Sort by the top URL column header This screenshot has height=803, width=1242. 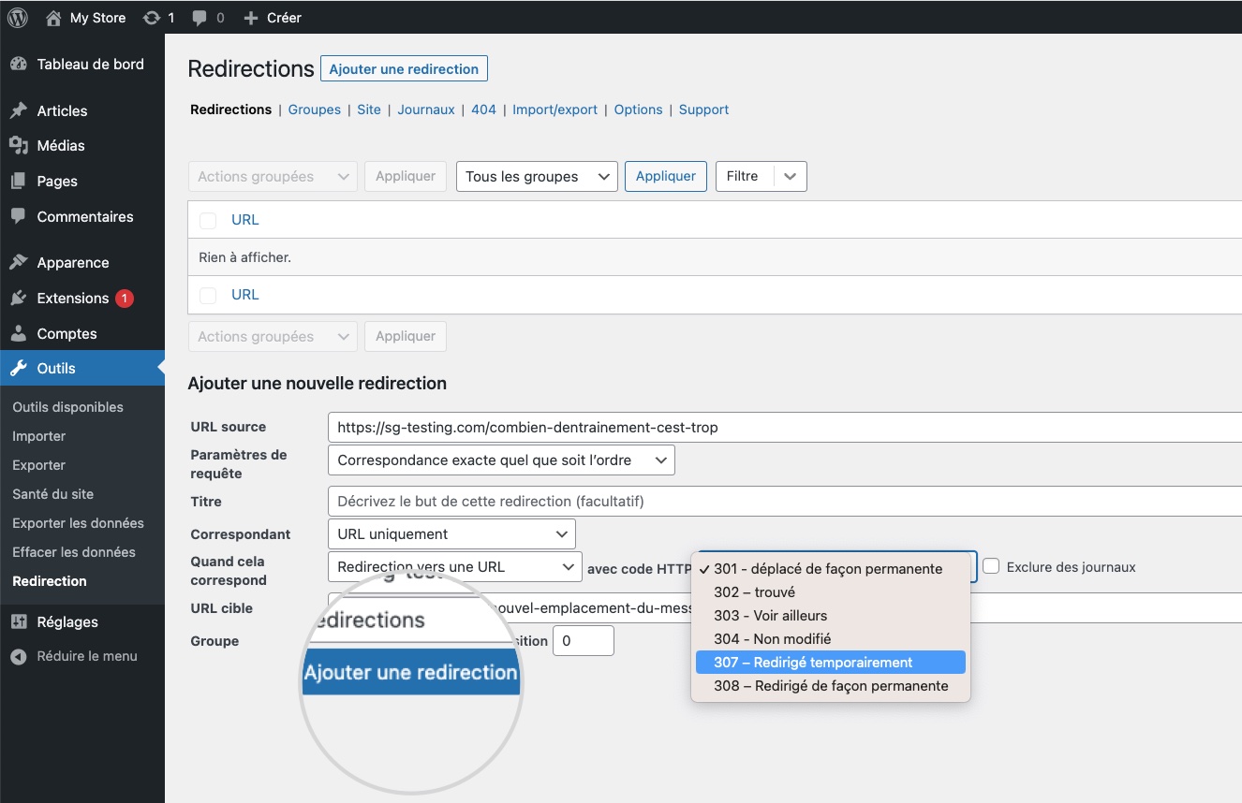pos(245,220)
